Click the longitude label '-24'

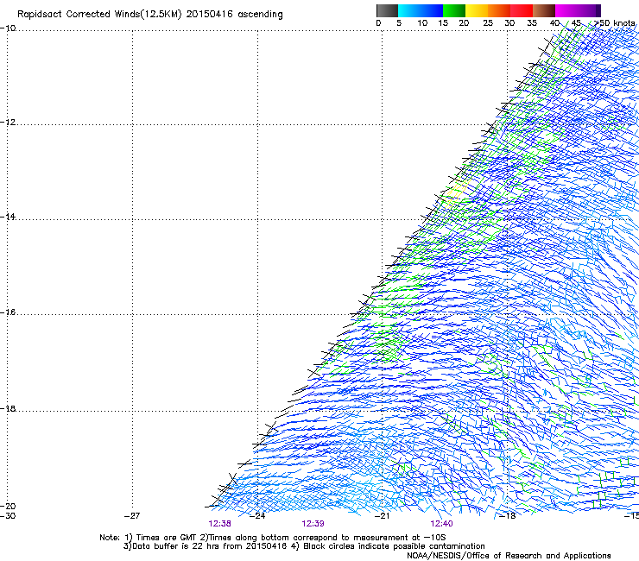pyautogui.click(x=257, y=516)
